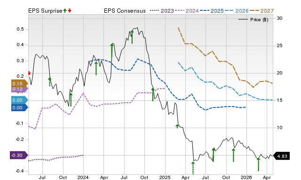Click the light purple 0.12 value badge

(x=20, y=89)
